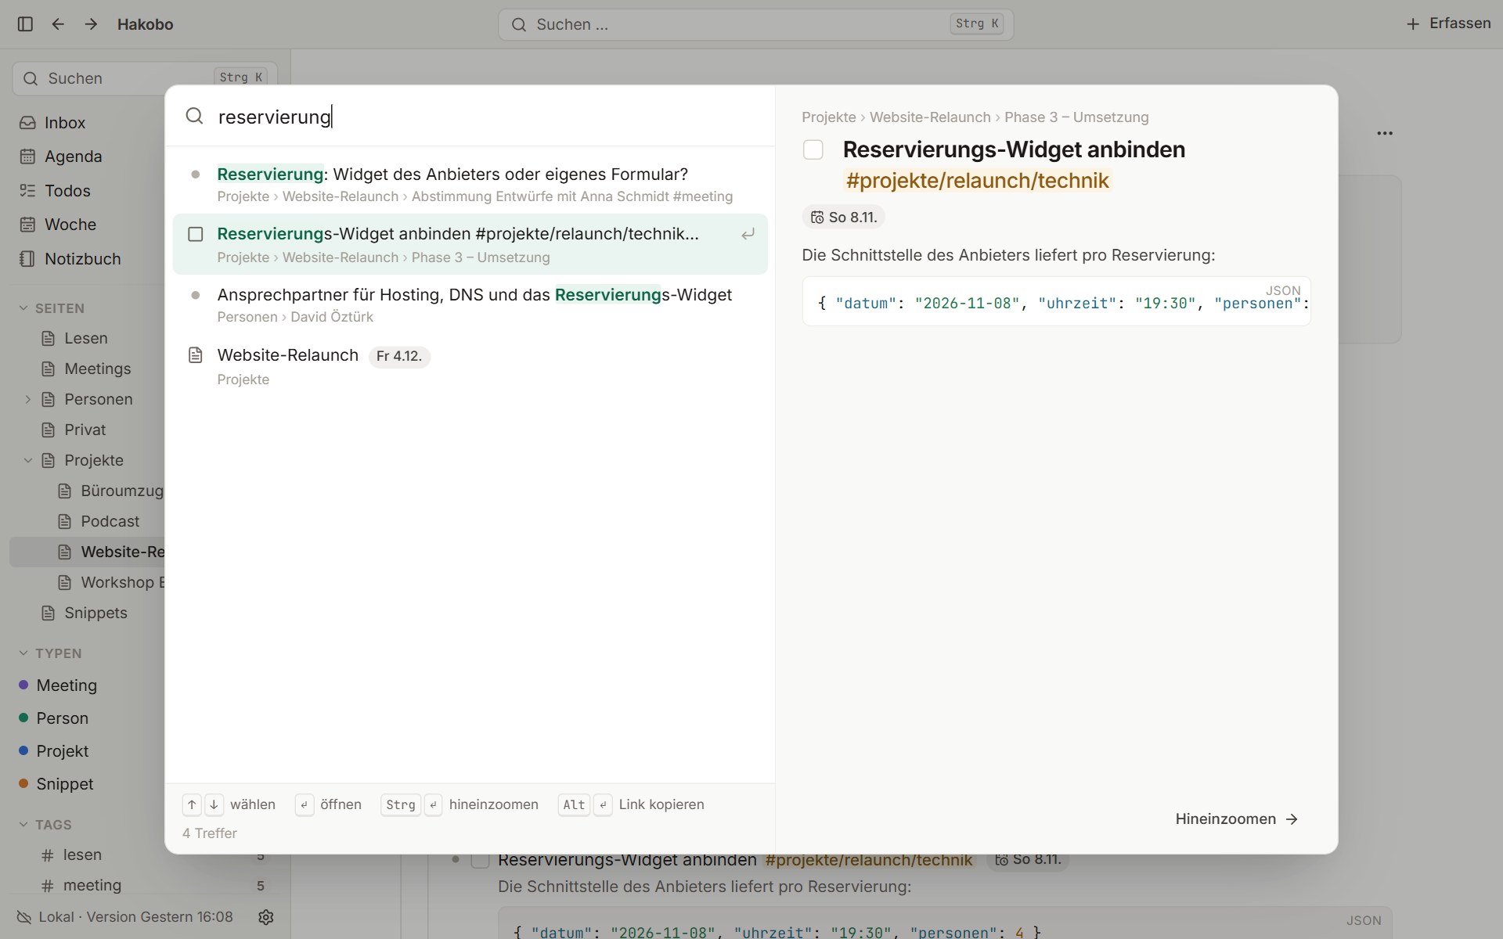This screenshot has height=939, width=1503.
Task: Collapse the TYPEN section
Action: click(23, 653)
